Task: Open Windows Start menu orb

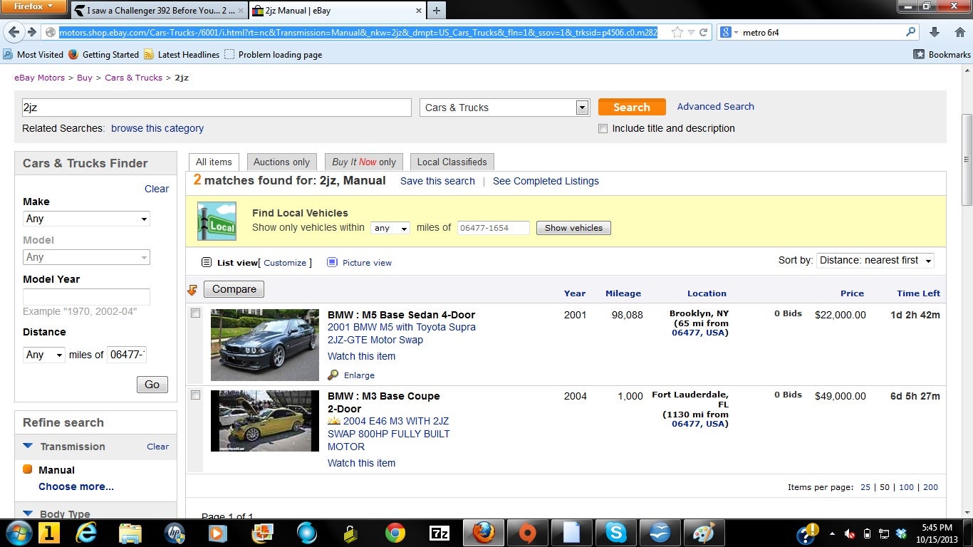Action: coord(18,533)
